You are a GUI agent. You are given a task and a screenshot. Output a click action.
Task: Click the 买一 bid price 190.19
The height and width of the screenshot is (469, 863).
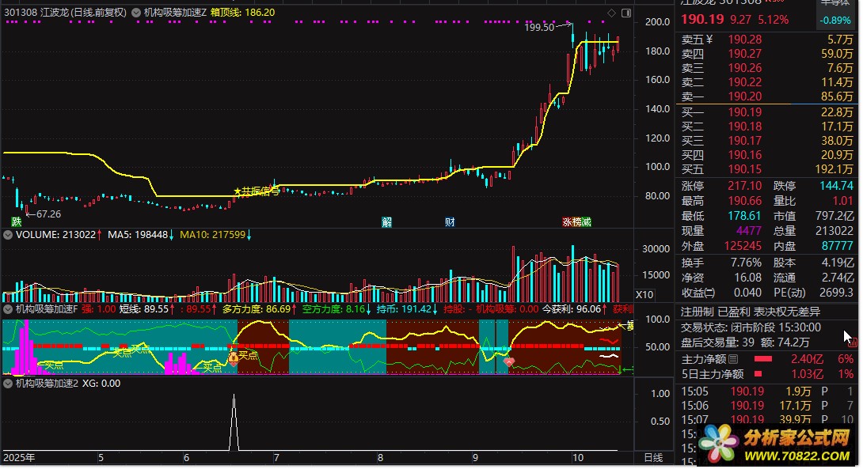click(744, 112)
